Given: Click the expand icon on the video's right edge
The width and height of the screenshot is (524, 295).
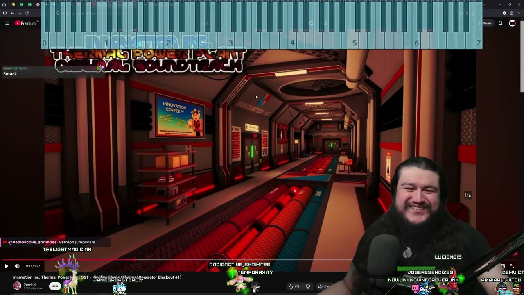Looking at the screenshot, I should [468, 195].
